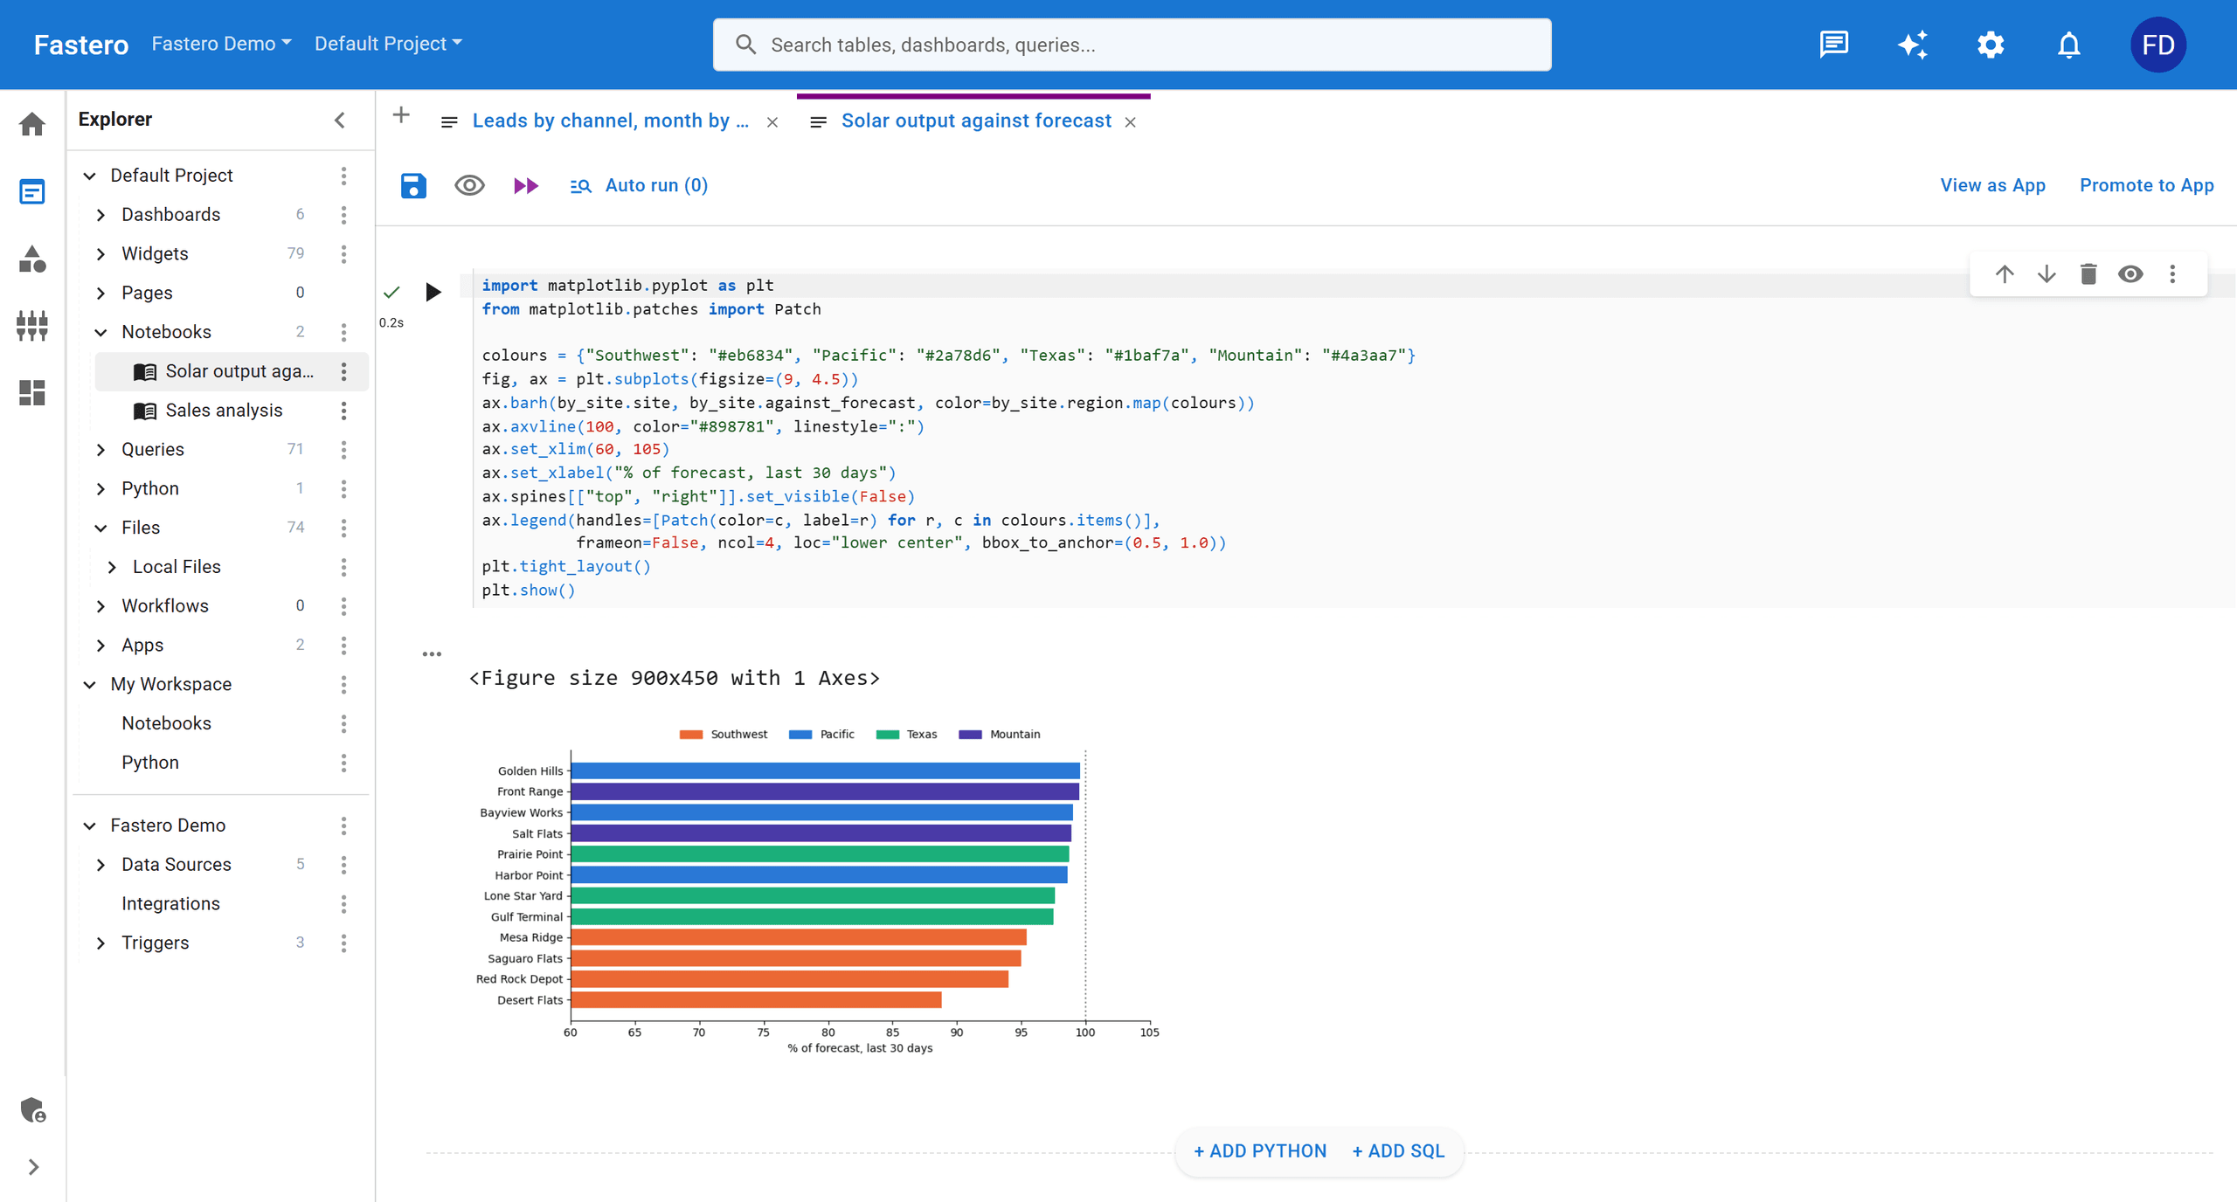The height and width of the screenshot is (1202, 2237).
Task: Expand the left sidebar chevron at bottom
Action: tap(33, 1167)
